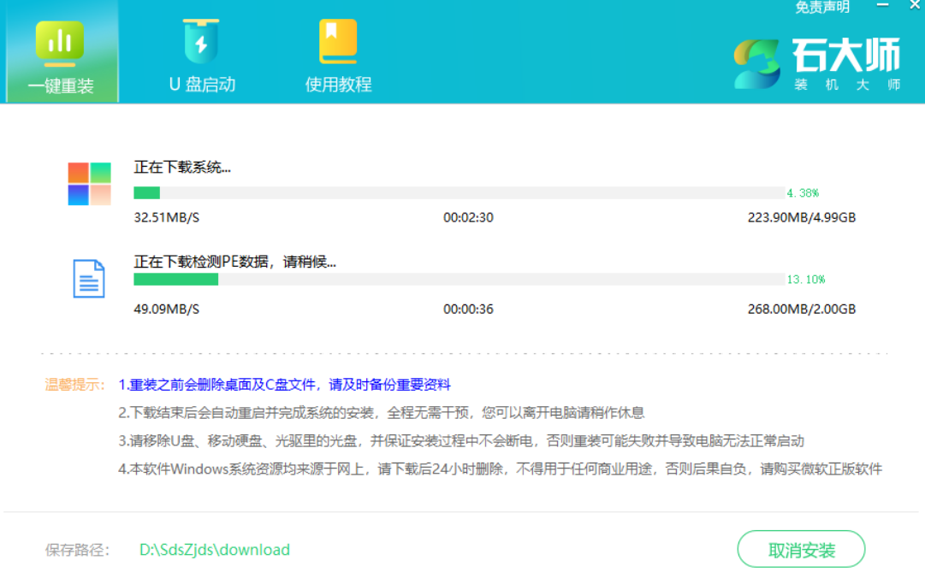This screenshot has height=572, width=925.
Task: Minimize the 石大师 installer window
Action: (881, 7)
